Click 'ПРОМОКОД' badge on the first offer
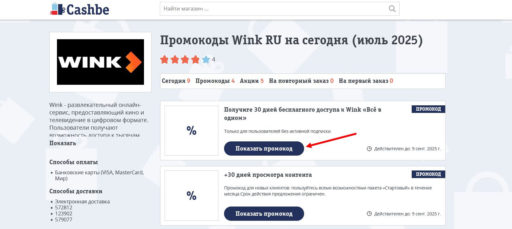Screen dimensions: 512x229 point(428,109)
